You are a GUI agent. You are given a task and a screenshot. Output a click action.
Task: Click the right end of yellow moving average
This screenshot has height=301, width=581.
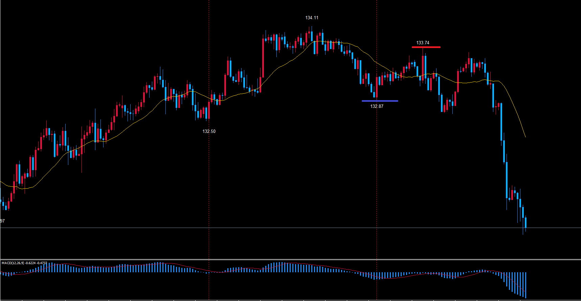pos(525,137)
